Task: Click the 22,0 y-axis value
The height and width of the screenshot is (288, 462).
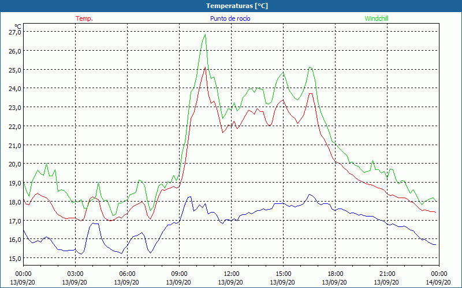Action: coord(15,126)
